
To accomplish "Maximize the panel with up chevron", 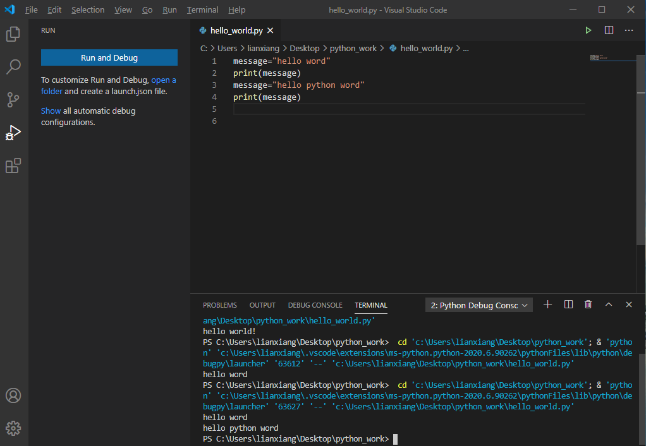I will pos(609,304).
